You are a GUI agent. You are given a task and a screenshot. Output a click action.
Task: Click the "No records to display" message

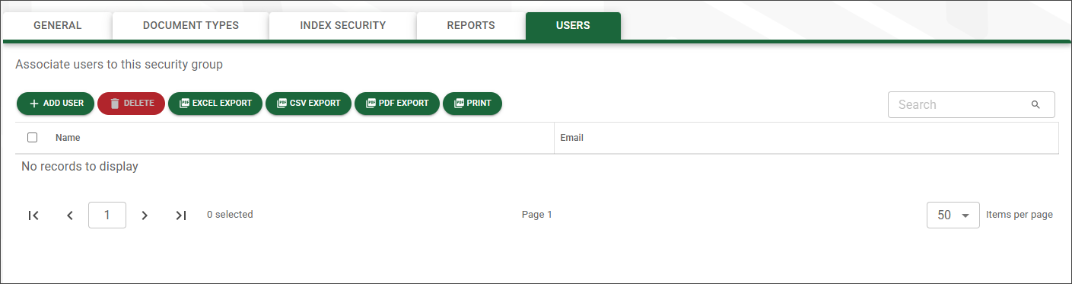(80, 166)
